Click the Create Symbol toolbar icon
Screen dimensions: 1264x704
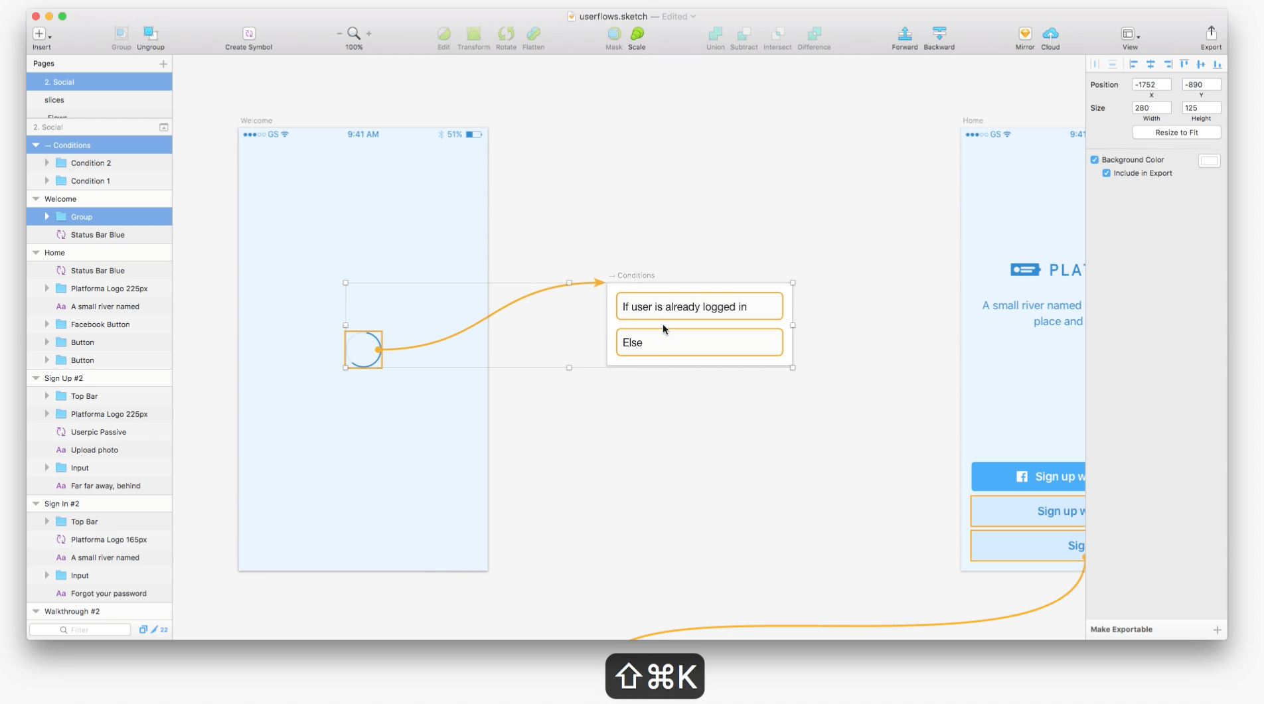[248, 34]
